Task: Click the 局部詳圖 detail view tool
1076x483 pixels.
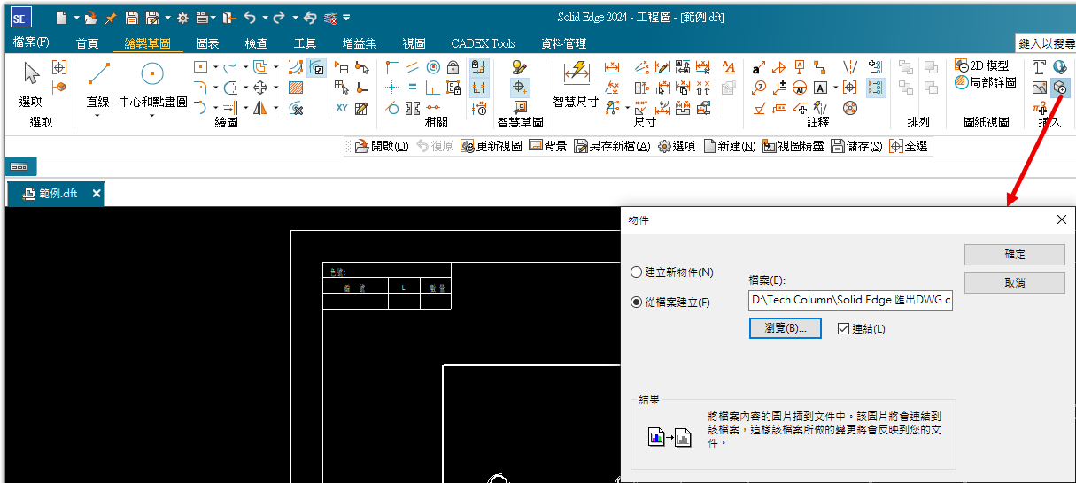Action: point(986,81)
